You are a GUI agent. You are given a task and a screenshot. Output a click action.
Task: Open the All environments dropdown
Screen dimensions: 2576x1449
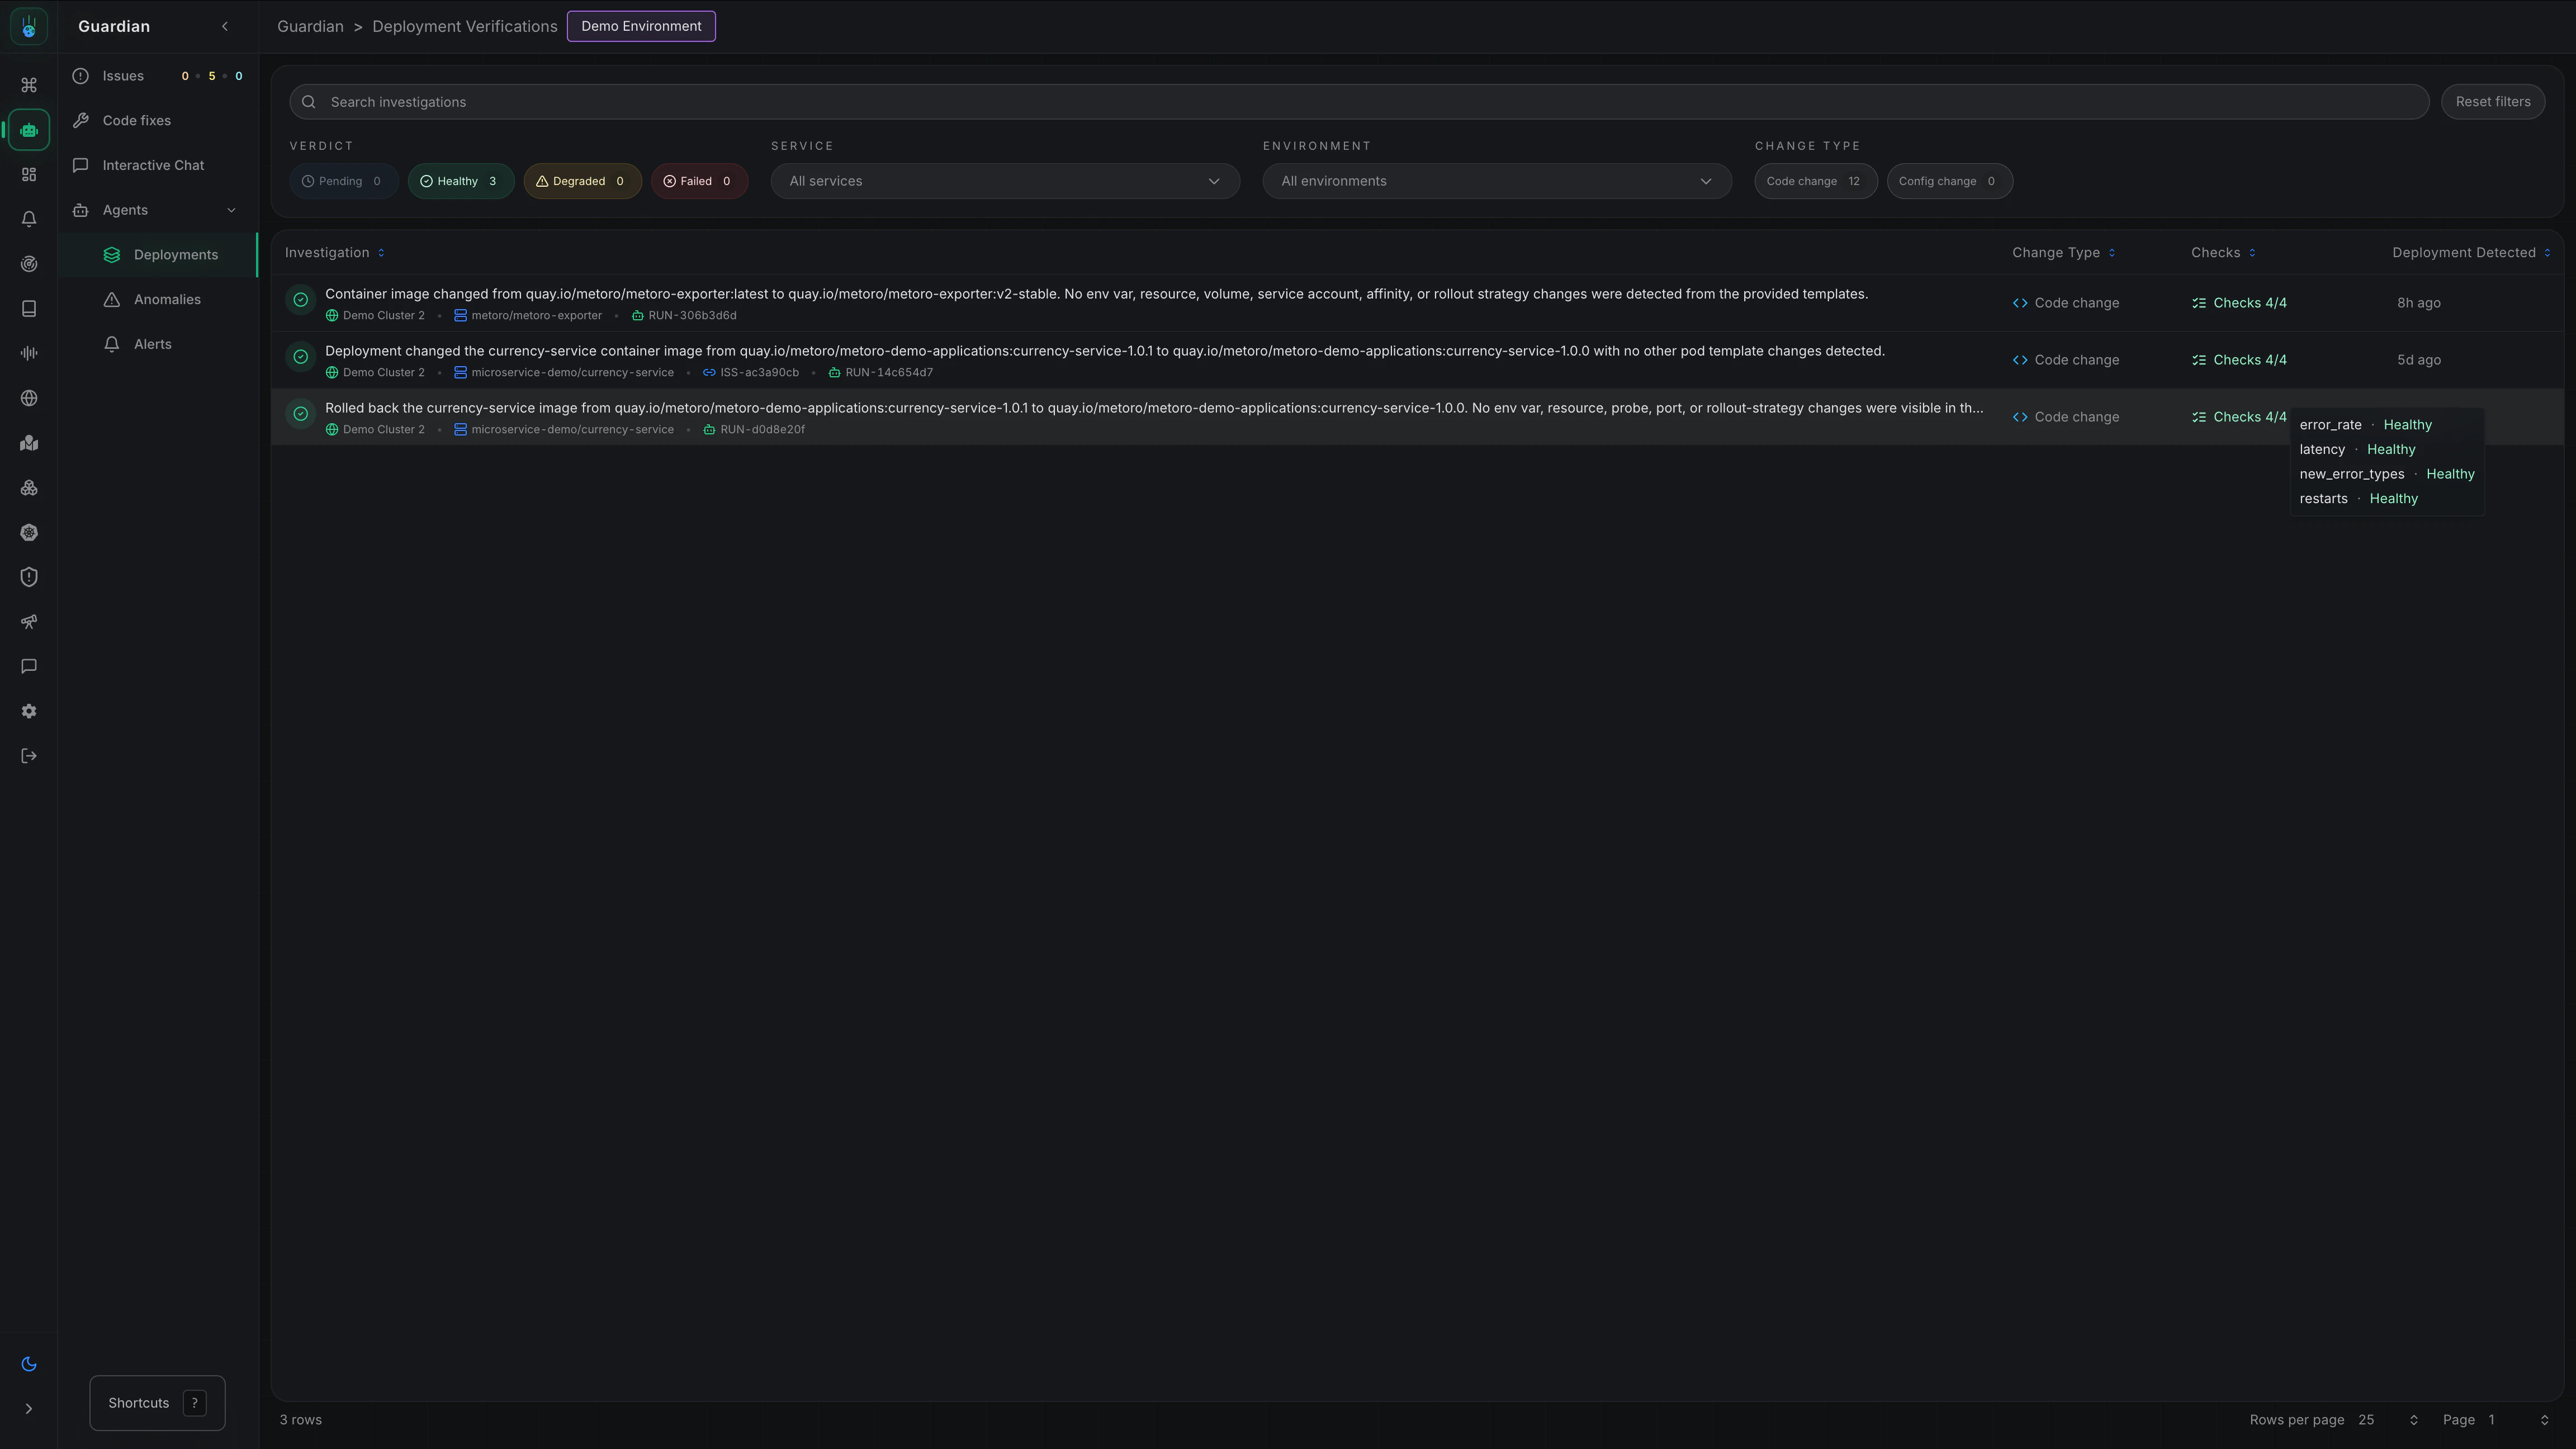coord(1496,181)
